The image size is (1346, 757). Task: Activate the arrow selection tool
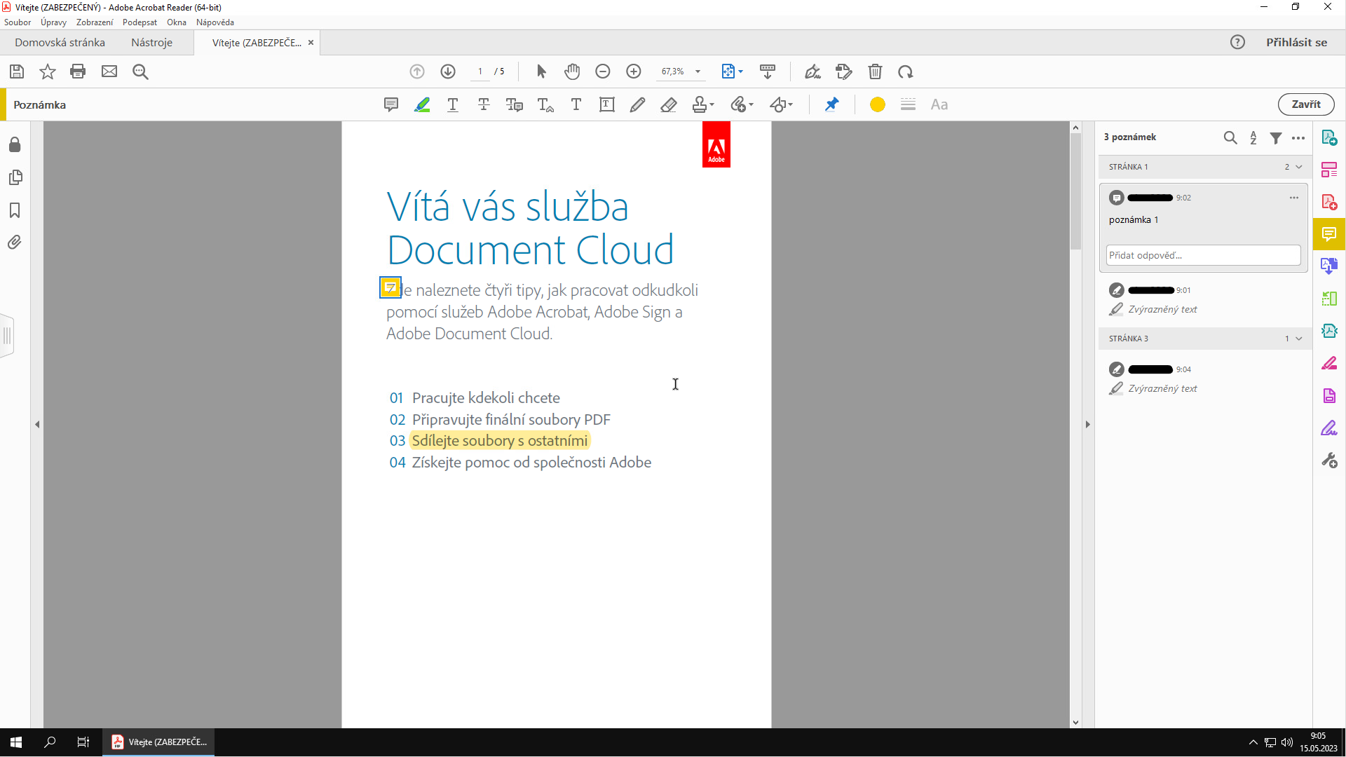pos(541,71)
